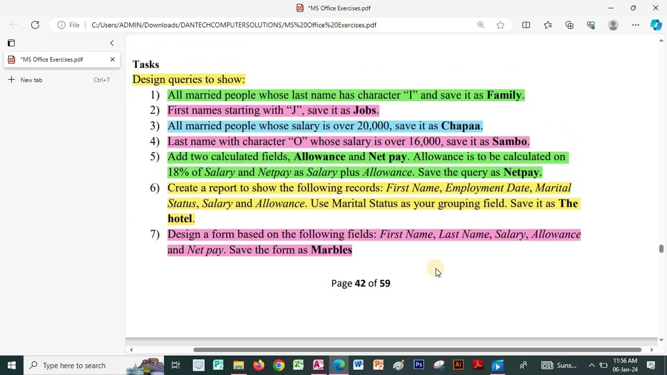Click the scroll down arrow
The width and height of the screenshot is (667, 375).
(x=661, y=340)
